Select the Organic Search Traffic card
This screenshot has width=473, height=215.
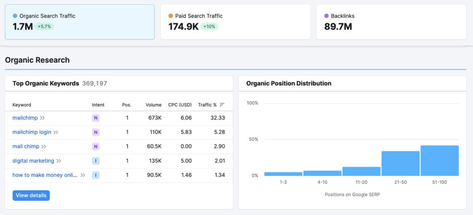pyautogui.click(x=79, y=22)
